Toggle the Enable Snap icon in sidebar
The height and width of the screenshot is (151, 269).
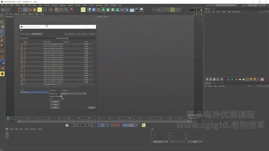pos(2,68)
